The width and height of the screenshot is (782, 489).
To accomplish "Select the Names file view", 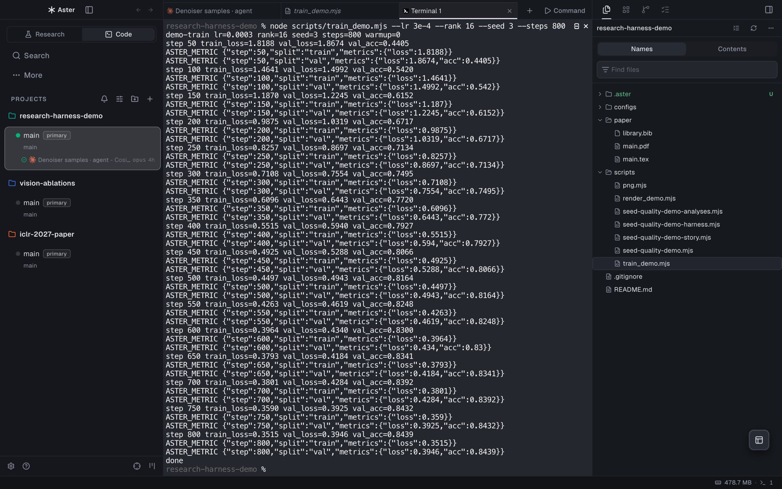I will [x=642, y=49].
